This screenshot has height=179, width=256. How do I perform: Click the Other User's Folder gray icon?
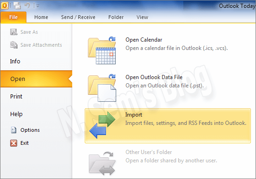[x=102, y=163]
